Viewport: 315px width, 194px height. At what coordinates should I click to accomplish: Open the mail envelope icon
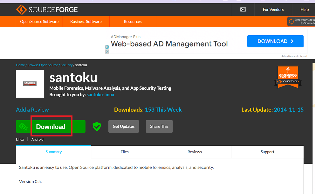coord(243,10)
